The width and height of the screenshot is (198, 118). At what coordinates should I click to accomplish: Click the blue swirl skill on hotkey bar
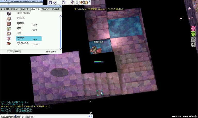[x=63, y=2]
